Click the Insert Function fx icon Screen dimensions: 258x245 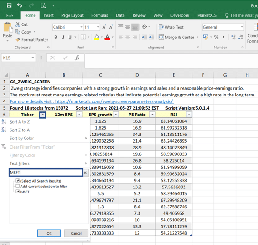pos(77,58)
